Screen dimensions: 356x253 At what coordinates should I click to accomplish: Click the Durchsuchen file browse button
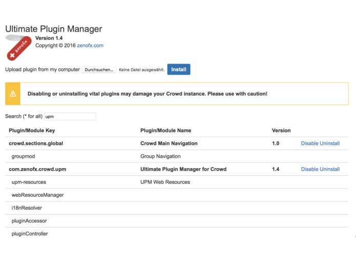99,70
